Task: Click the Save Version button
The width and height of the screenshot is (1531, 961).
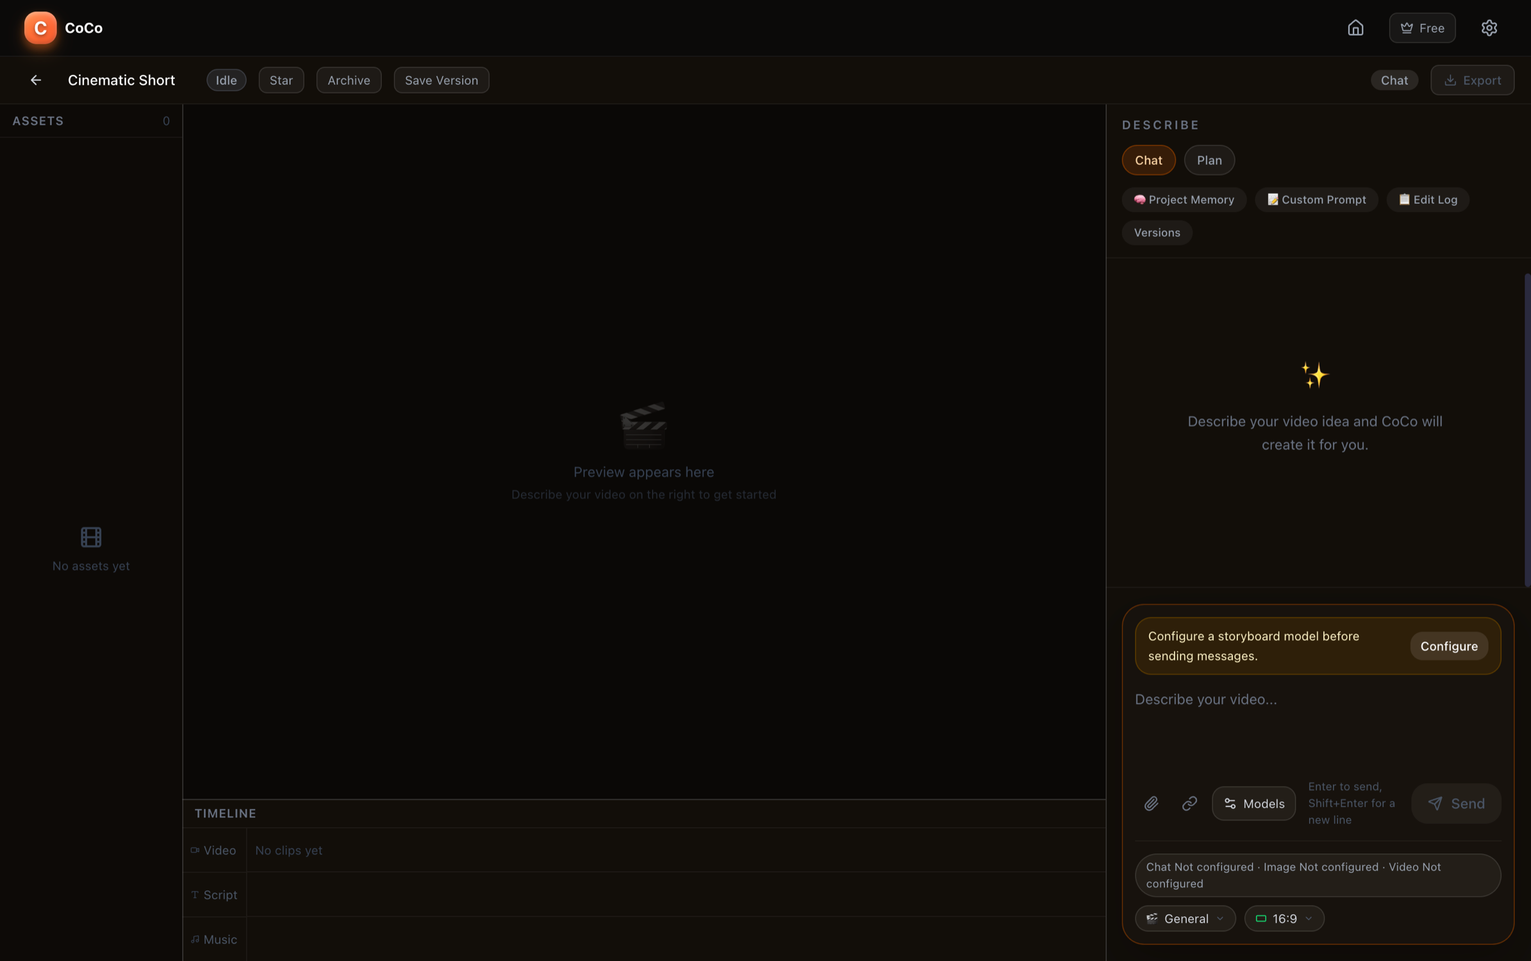Action: point(441,80)
